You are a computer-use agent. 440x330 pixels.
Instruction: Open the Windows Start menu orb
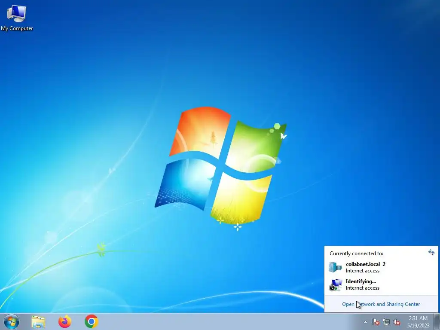tap(12, 321)
